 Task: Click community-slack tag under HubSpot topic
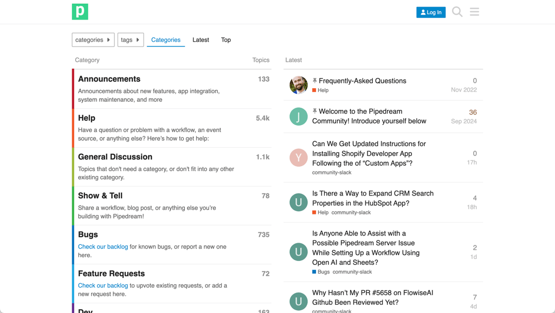click(x=351, y=213)
